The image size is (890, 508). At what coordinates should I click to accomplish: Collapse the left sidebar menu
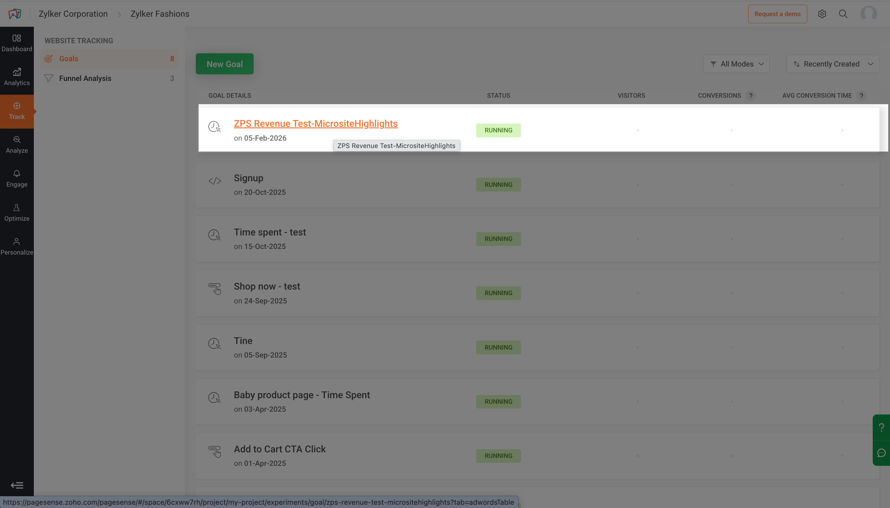pos(17,485)
